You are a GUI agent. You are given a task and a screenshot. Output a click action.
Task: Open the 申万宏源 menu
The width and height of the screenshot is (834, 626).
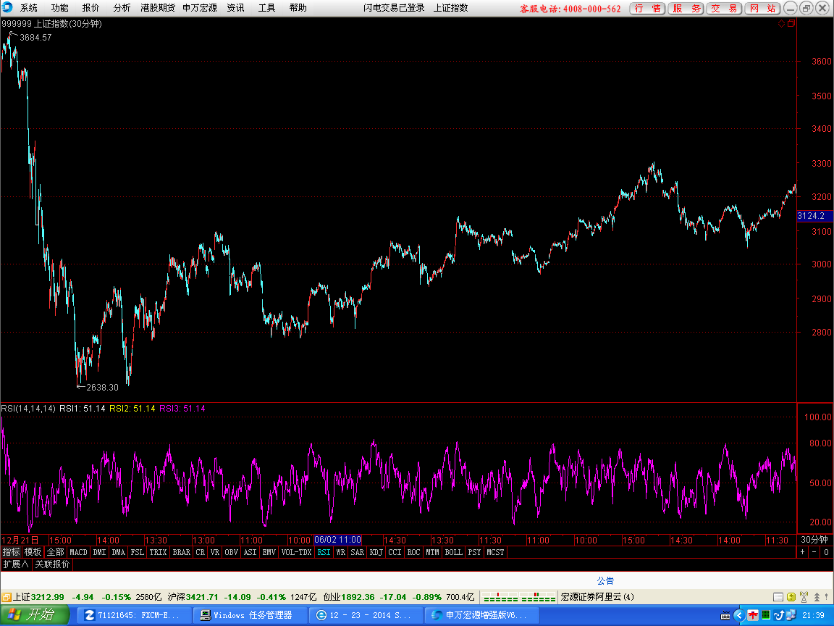tap(200, 7)
